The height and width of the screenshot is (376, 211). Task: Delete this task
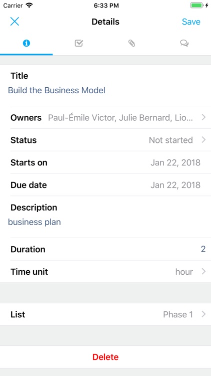(105, 357)
